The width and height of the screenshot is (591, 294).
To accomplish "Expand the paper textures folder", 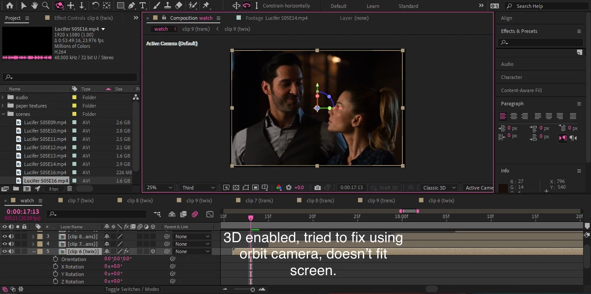I will (3, 106).
